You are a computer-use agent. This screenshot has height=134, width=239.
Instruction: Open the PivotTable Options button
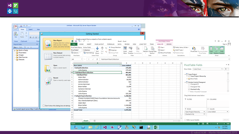[x=76, y=53]
